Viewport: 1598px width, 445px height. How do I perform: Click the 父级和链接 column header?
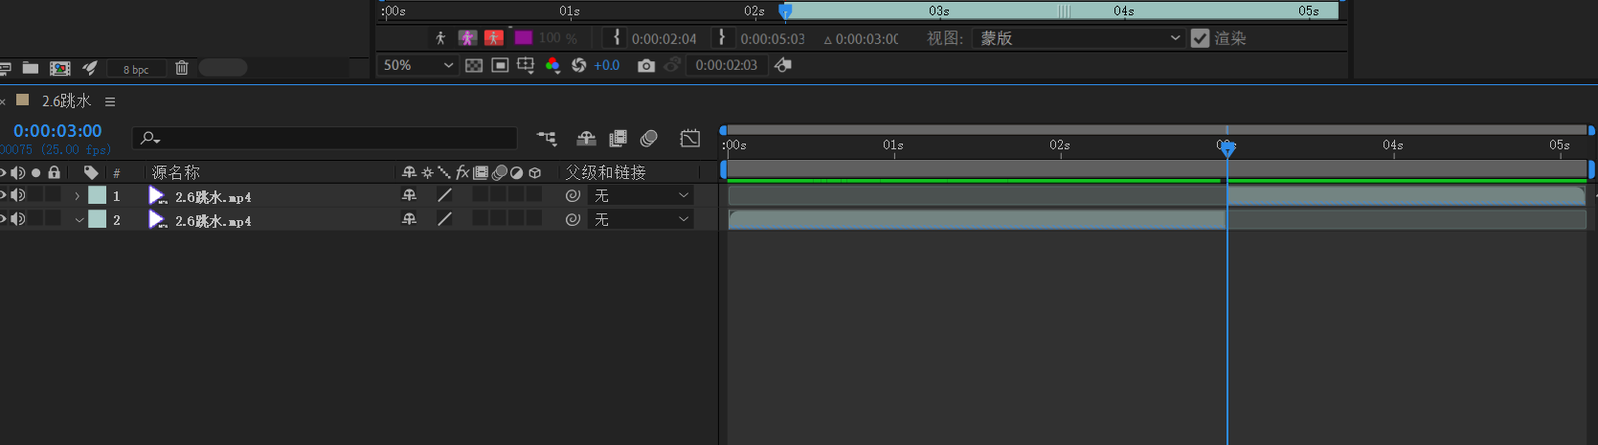(x=605, y=172)
